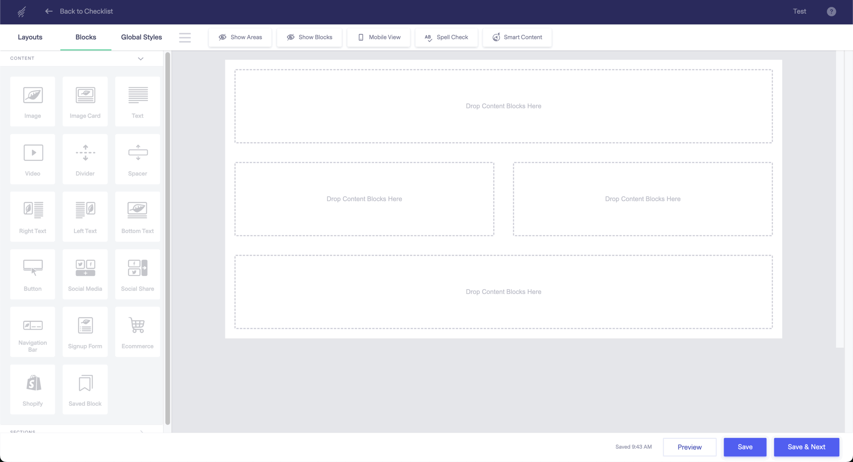Toggle Show Areas visibility

240,37
